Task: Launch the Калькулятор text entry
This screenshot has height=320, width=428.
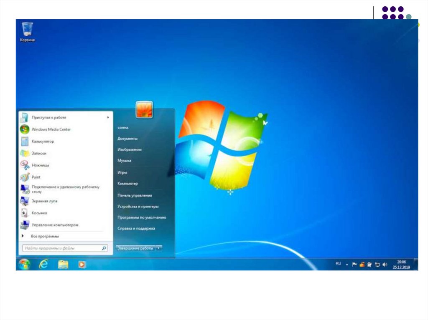Action: click(43, 141)
